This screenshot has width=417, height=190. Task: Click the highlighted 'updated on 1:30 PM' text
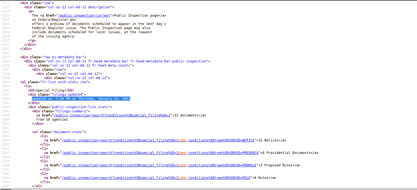(x=81, y=99)
